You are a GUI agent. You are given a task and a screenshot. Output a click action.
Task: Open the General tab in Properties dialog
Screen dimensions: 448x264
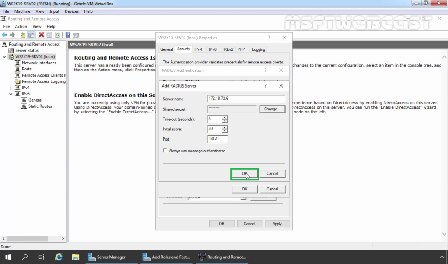pyautogui.click(x=166, y=49)
